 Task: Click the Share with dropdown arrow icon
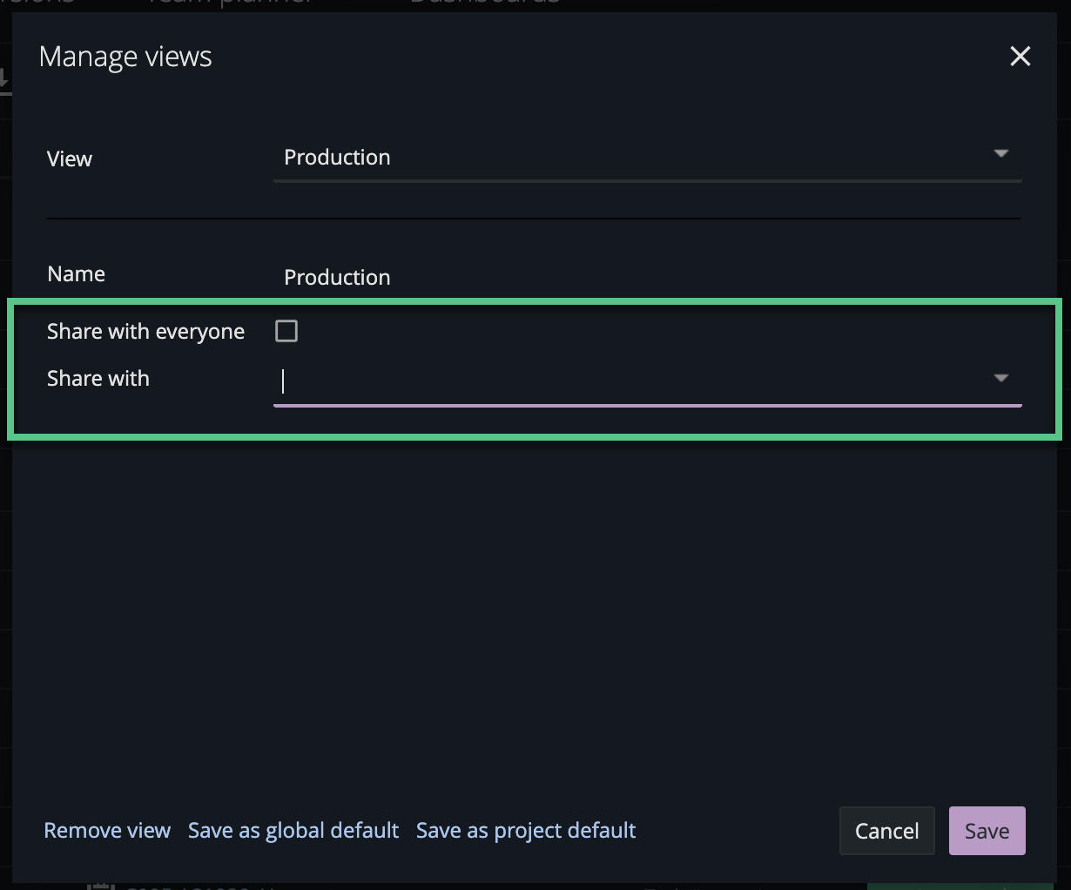[x=1001, y=378]
